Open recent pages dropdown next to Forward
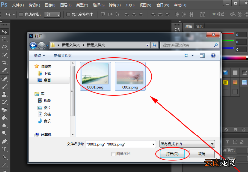Screen dimensions: 248x172 tap(47, 46)
